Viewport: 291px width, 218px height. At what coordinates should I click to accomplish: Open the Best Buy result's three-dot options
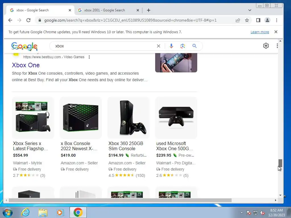pos(89,57)
